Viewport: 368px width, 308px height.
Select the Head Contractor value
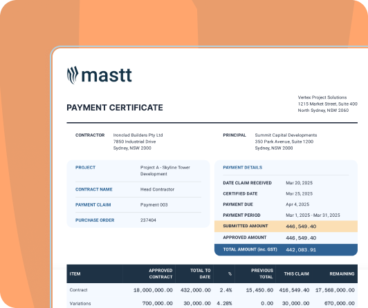tap(157, 189)
